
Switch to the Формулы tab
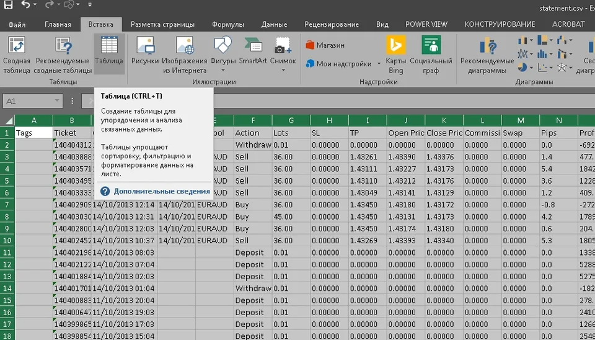[228, 24]
